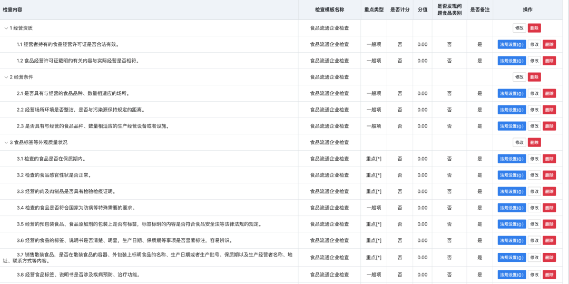Open 法规设置 for row 3.3
569x284 pixels.
tap(512, 191)
